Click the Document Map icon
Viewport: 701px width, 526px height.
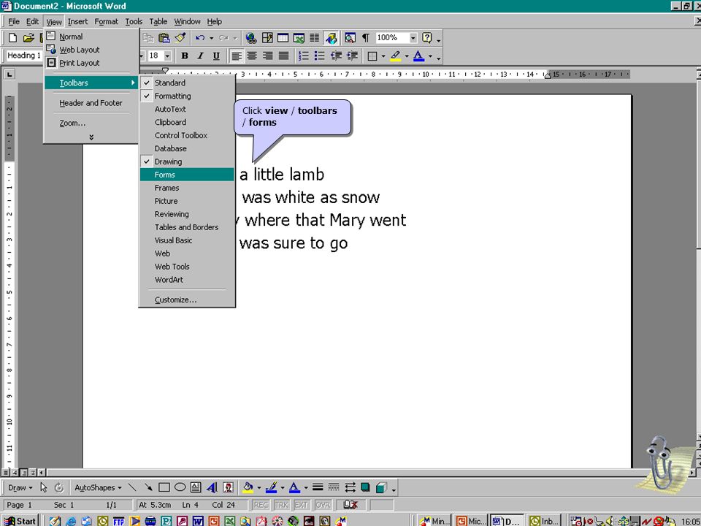point(350,38)
